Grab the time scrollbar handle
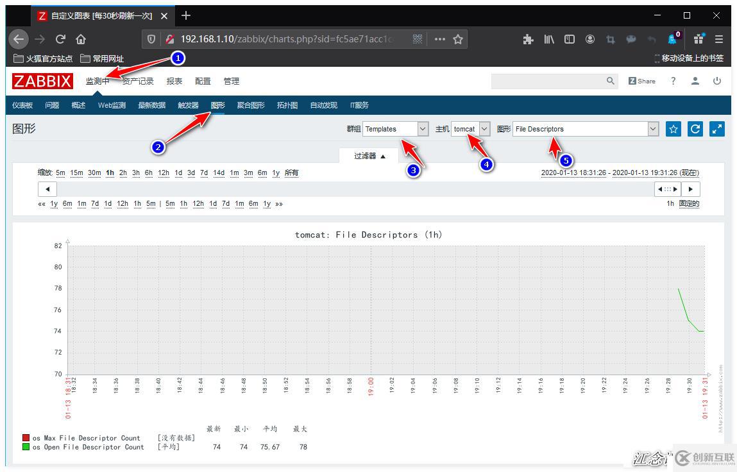 click(668, 189)
